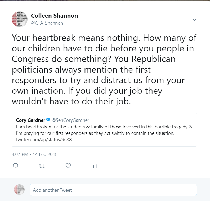Click the 4:07 PM - 14 Feb 2018 timestamp
Image resolution: width=210 pixels, height=201 pixels.
35,154
